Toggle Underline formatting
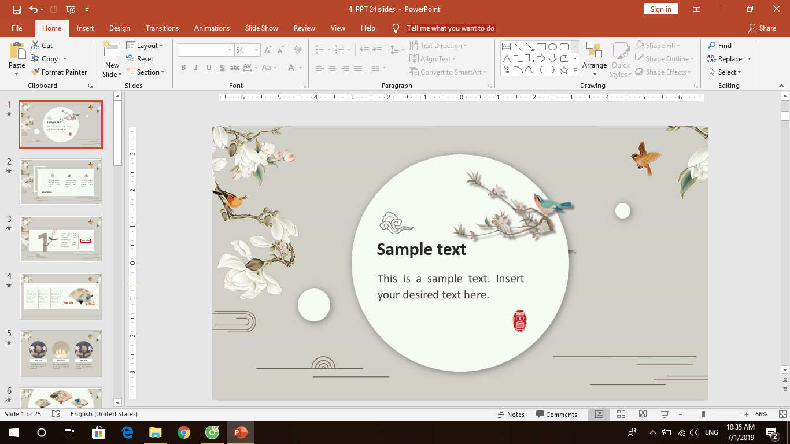This screenshot has height=444, width=790. (x=209, y=68)
